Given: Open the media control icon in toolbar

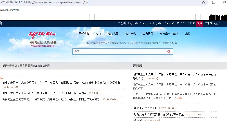Looking at the screenshot, I should tap(224, 2).
